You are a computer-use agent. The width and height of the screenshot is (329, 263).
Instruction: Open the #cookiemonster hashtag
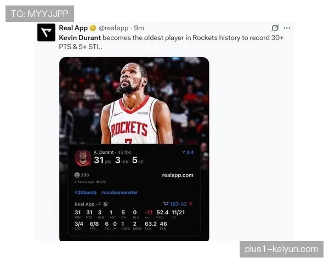pyautogui.click(x=120, y=192)
